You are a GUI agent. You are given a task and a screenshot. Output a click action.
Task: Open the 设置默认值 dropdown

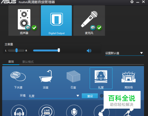point(124,53)
